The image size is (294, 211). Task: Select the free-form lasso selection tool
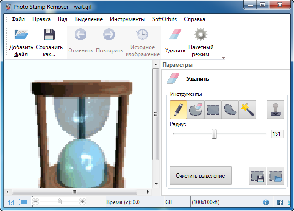tap(230, 110)
